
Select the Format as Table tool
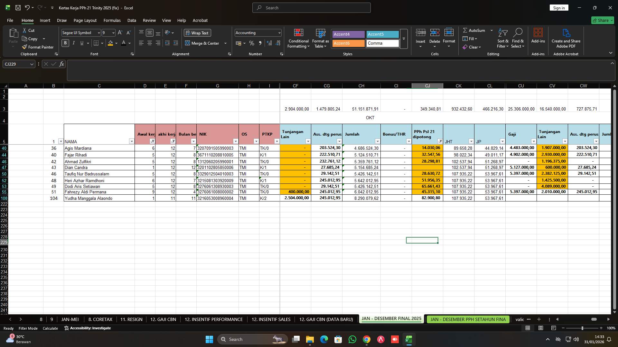click(x=320, y=39)
